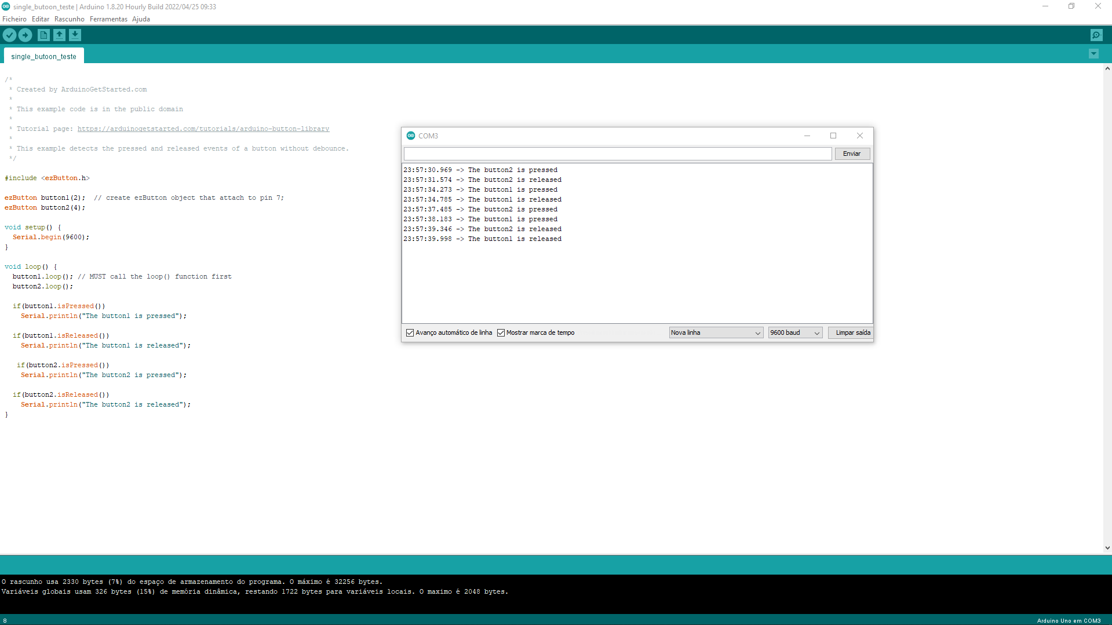
Task: Click the Arduino logo in the main title bar
Action: [x=6, y=6]
